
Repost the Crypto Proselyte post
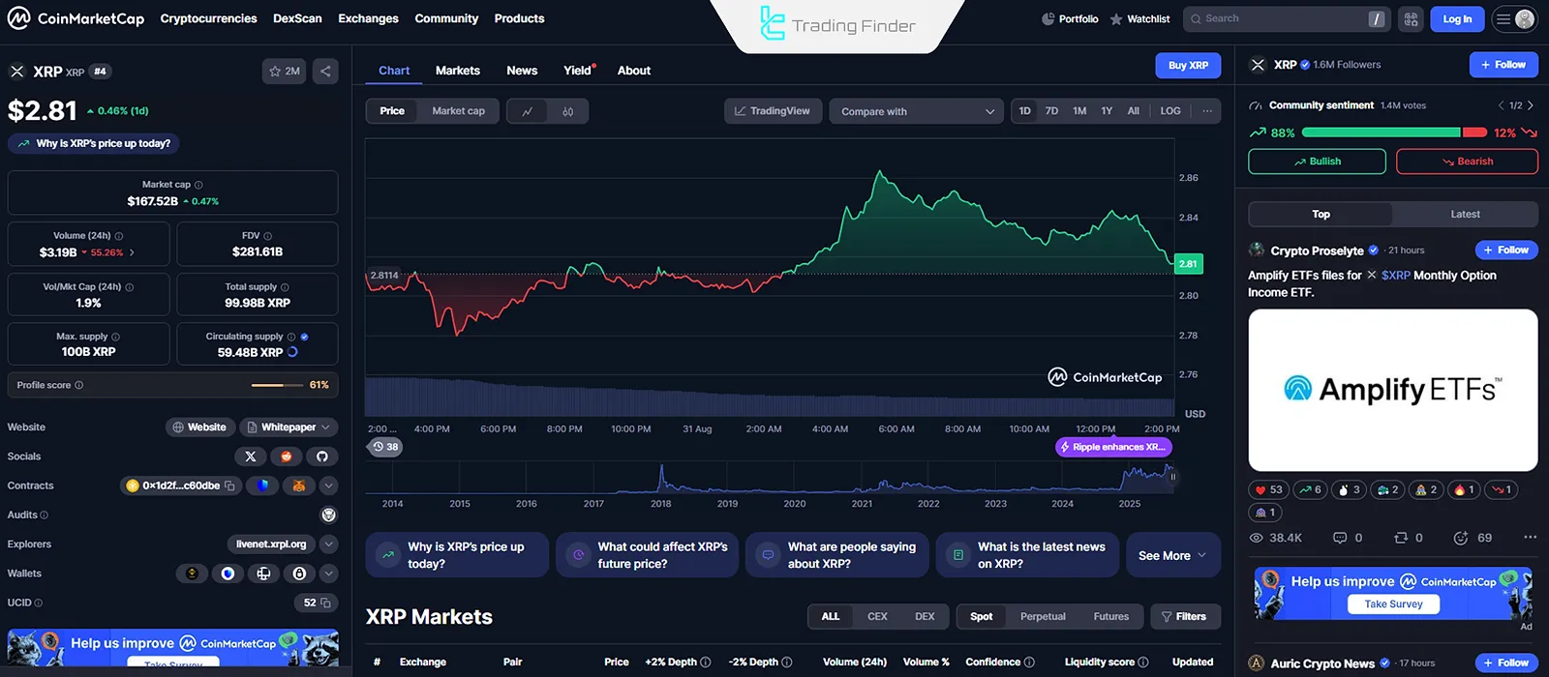click(1408, 538)
